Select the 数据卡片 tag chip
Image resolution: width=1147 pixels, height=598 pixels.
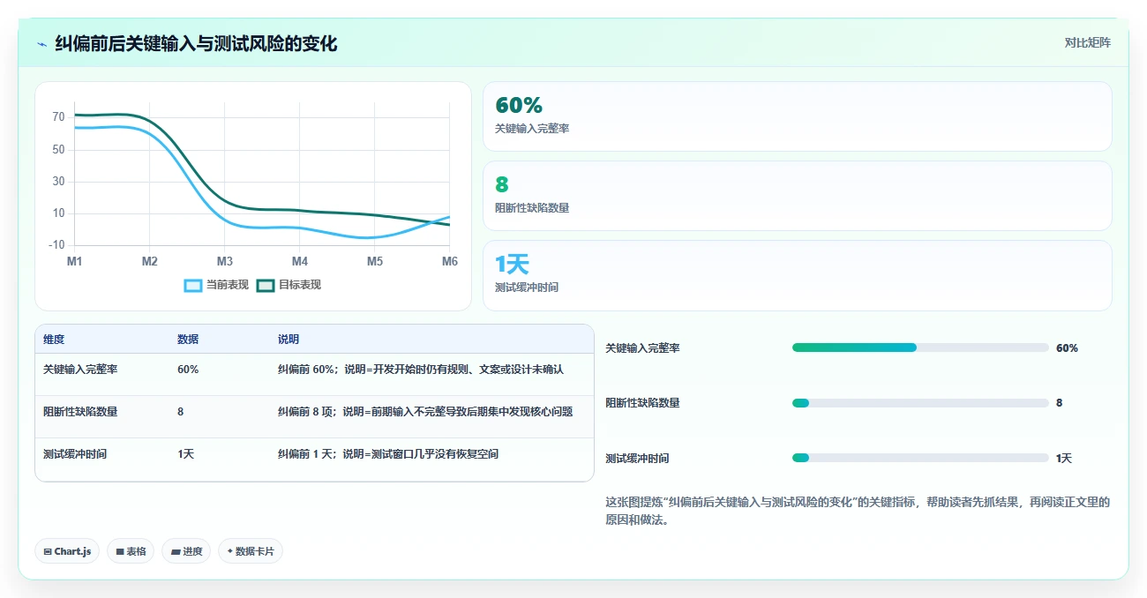pyautogui.click(x=251, y=551)
